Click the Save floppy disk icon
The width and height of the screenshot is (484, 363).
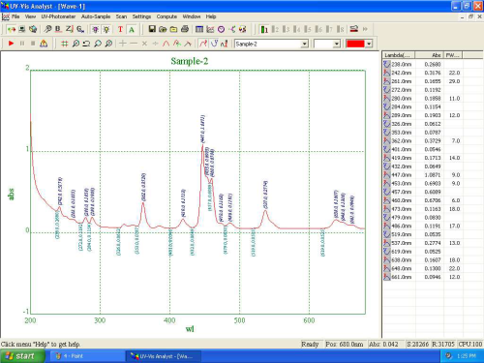tap(152, 29)
